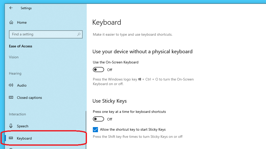This screenshot has height=149, width=266.
Task: Click the back arrow in Settings
Action: click(11, 8)
